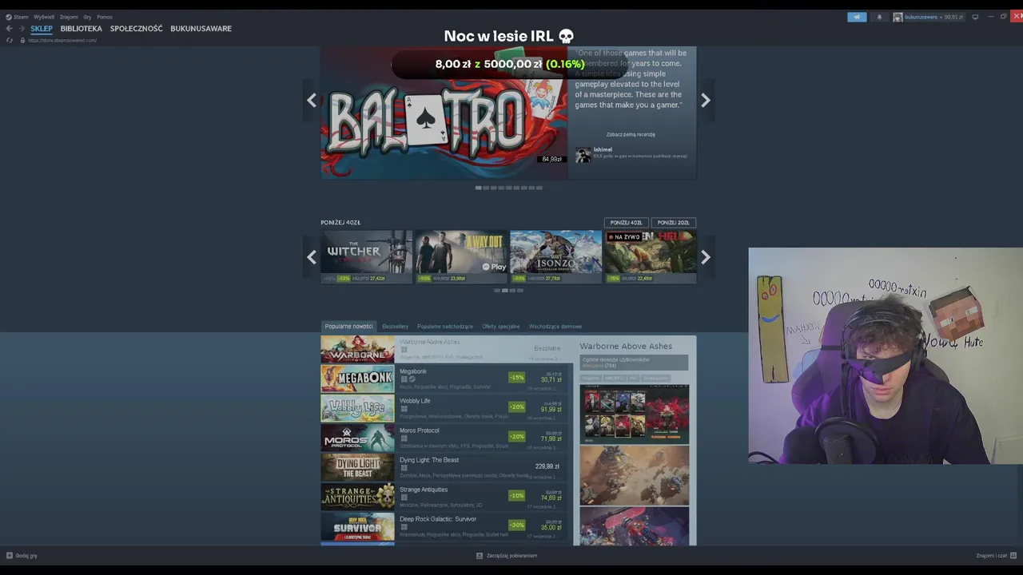Click the reviewer's avatar under the Balatro review
This screenshot has width=1023, height=575.
point(583,154)
